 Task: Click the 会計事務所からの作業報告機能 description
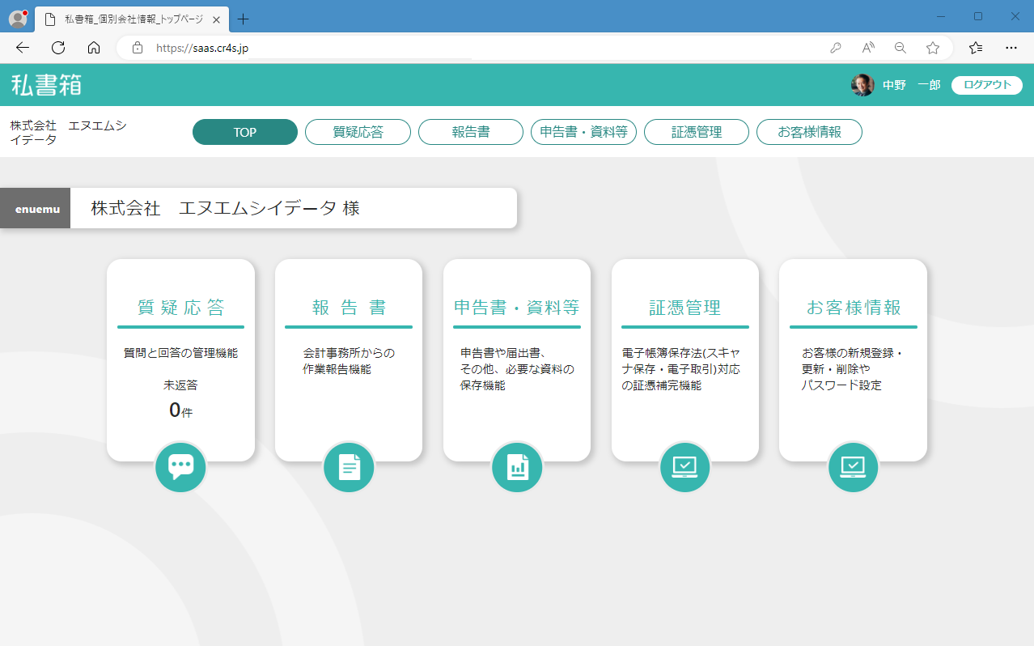click(x=349, y=361)
